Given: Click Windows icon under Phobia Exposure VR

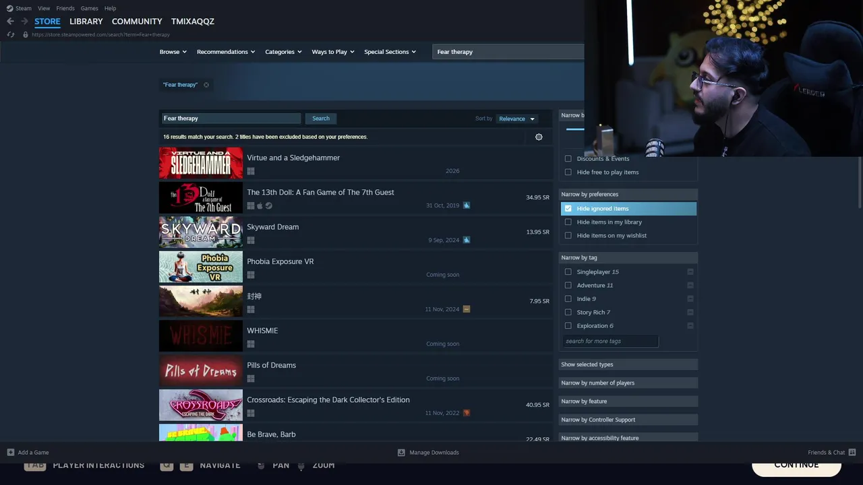Looking at the screenshot, I should (x=251, y=275).
